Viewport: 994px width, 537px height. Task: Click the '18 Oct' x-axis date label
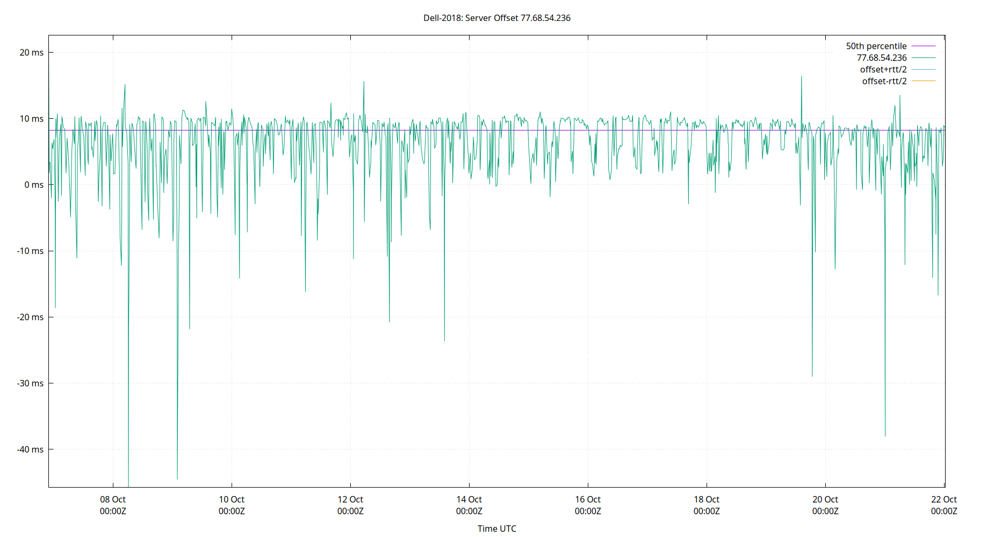[707, 499]
